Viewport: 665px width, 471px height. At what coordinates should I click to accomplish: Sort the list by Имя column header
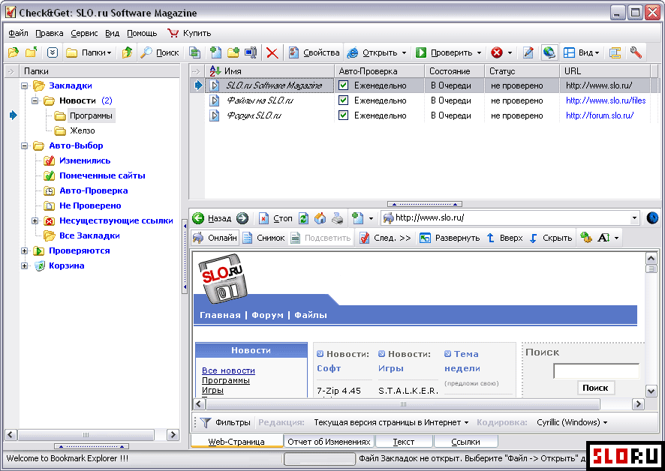coord(269,71)
